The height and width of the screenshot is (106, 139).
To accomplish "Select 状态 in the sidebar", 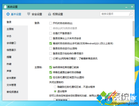I will (x=15, y=36).
